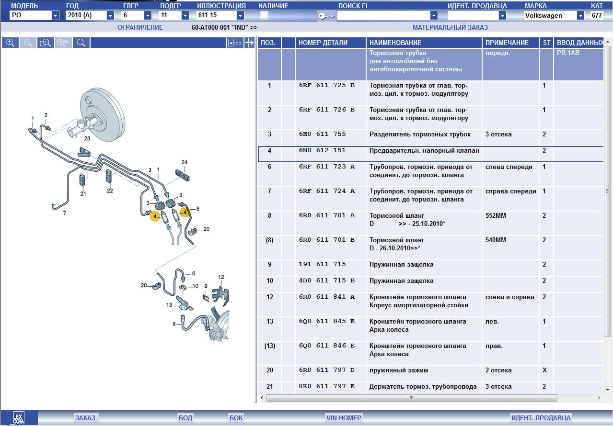The width and height of the screenshot is (613, 426).
Task: Reset illustration zoom to 100%
Action: (x=63, y=43)
